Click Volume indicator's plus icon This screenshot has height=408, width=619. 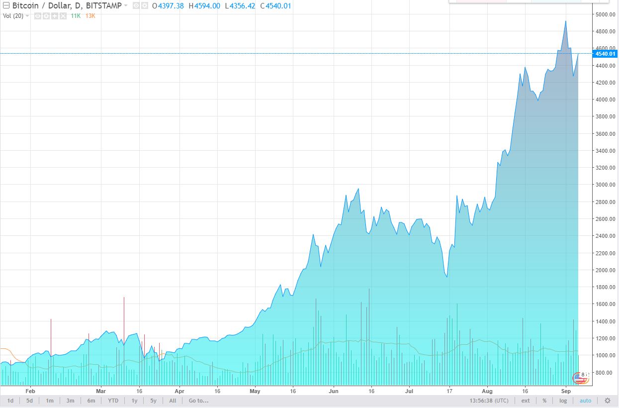(x=54, y=16)
